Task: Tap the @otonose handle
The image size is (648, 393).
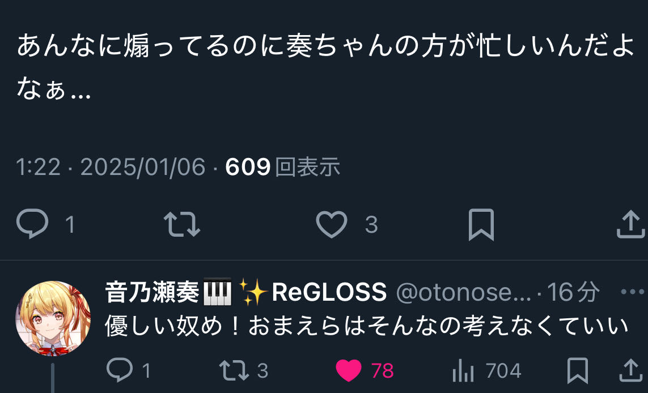Action: click(x=463, y=292)
